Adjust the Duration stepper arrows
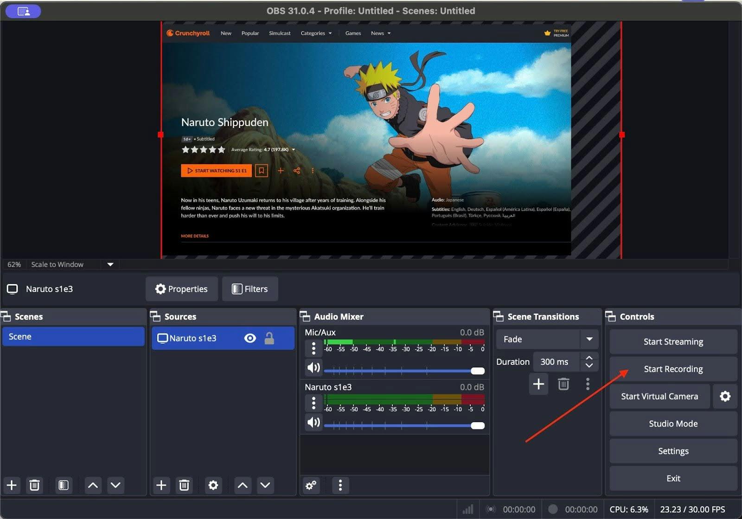The width and height of the screenshot is (742, 519). click(589, 362)
